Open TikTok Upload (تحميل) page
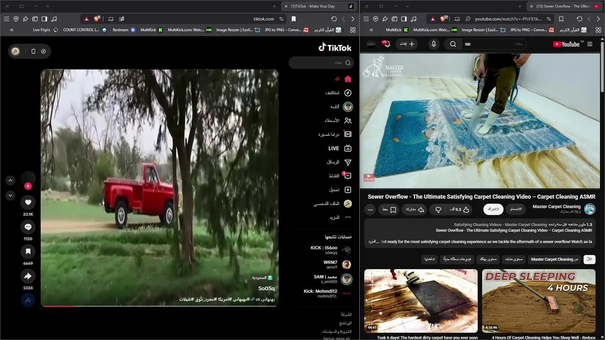Screen dimensions: 605x340 click(x=340, y=190)
